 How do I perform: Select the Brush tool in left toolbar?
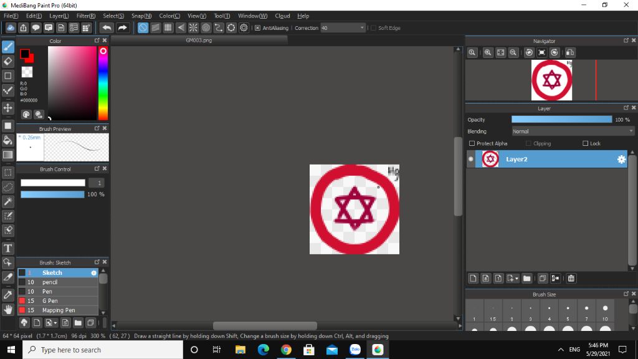click(x=7, y=47)
